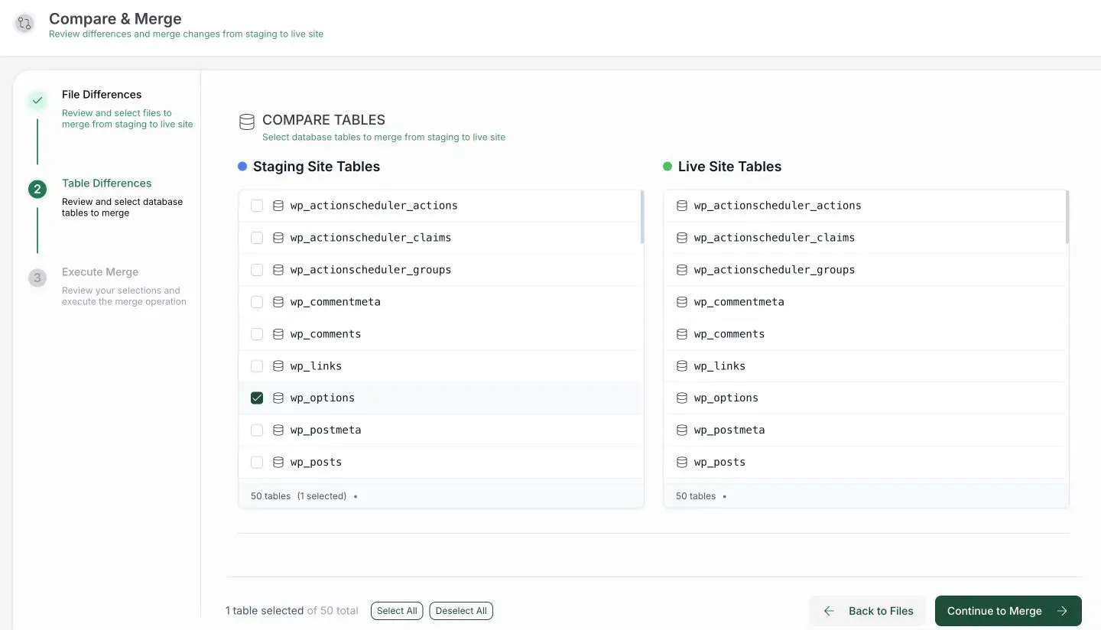
Task: Click live wp_actionscheduler_claims database icon
Action: coord(682,238)
